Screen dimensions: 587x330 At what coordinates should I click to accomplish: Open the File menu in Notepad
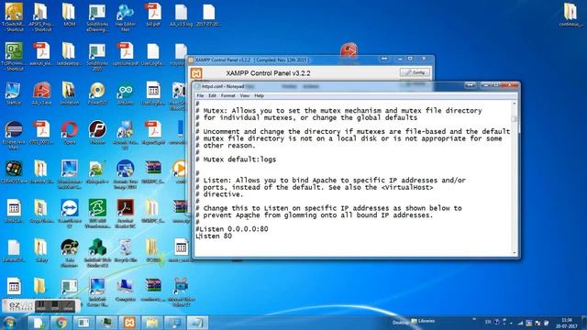(x=200, y=95)
